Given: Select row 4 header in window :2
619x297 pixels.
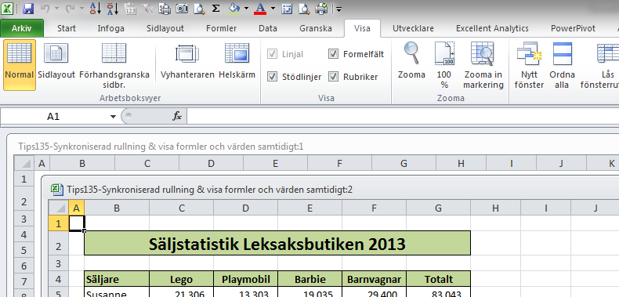Looking at the screenshot, I should click(59, 279).
